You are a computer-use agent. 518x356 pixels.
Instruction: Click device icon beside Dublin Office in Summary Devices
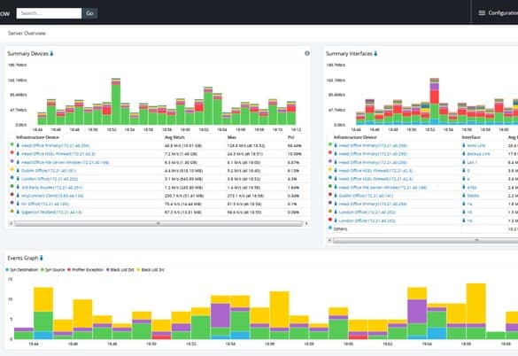click(x=18, y=170)
